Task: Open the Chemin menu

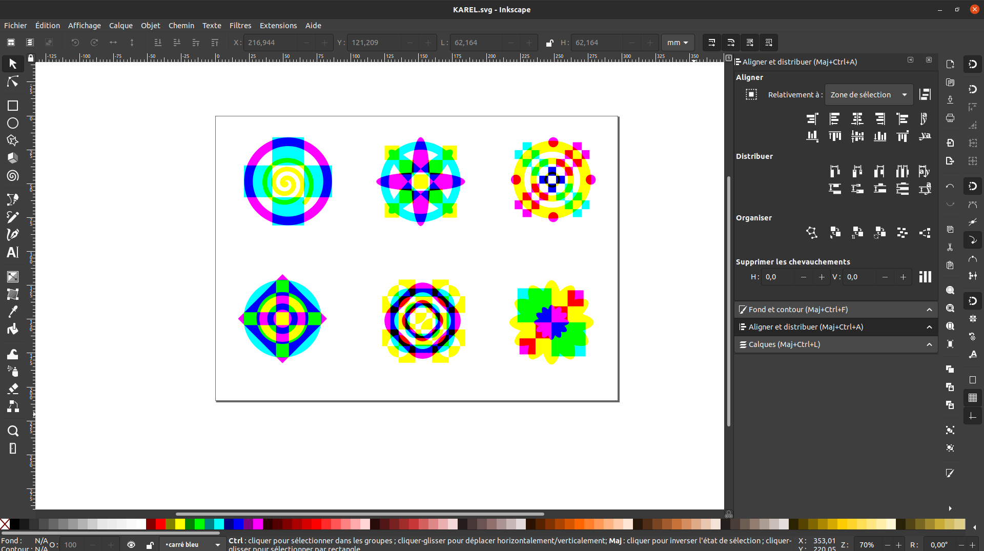Action: [181, 26]
